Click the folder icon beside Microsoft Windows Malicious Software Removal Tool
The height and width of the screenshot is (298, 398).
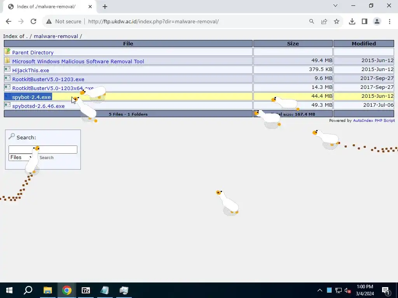pyautogui.click(x=7, y=61)
